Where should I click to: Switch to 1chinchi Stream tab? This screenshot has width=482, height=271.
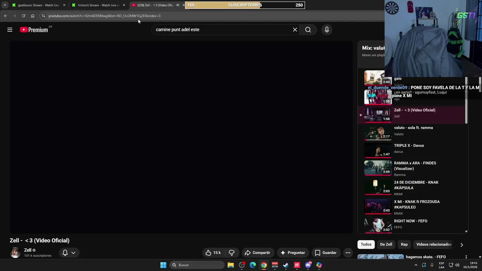pos(98,5)
